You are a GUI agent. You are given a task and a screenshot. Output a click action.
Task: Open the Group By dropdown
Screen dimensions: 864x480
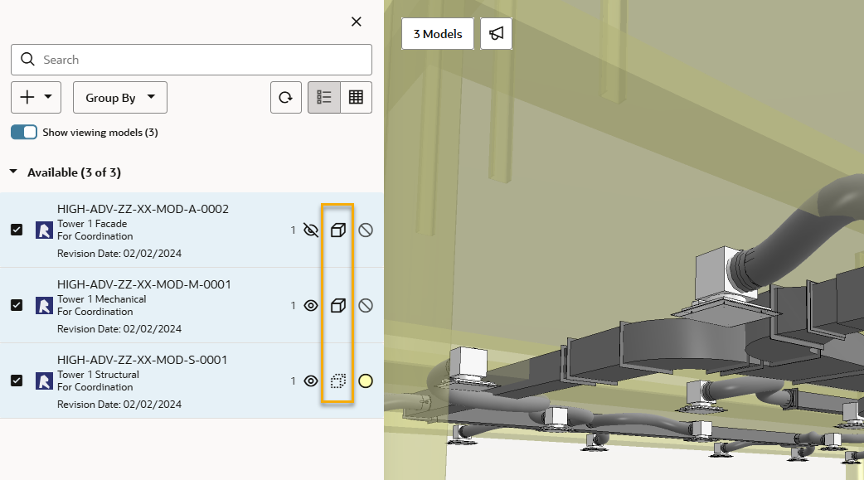[x=120, y=98]
